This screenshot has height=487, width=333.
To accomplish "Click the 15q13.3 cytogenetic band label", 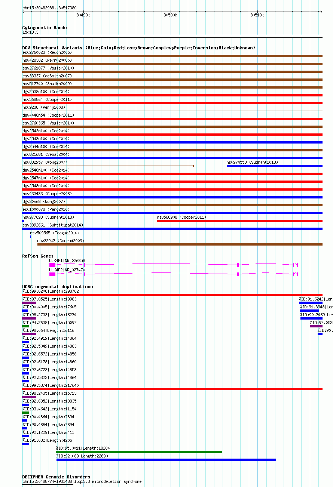I will 30,32.
